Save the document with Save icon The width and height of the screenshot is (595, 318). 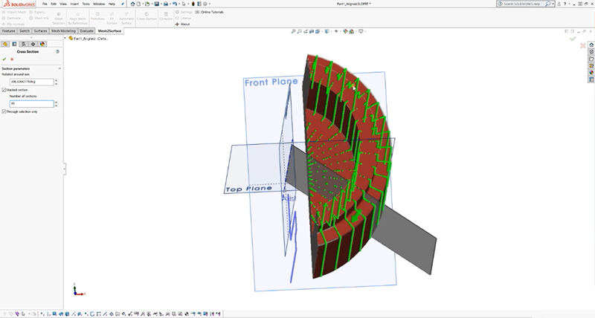pos(157,4)
